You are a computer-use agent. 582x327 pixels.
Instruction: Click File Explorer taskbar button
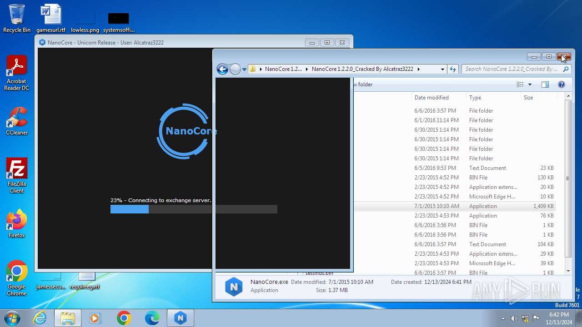pos(68,318)
